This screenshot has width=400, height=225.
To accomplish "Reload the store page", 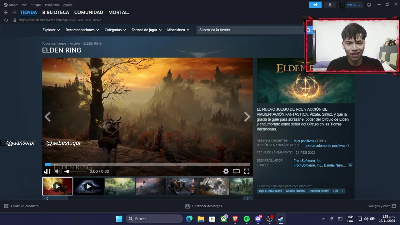I will pyautogui.click(x=6, y=20).
